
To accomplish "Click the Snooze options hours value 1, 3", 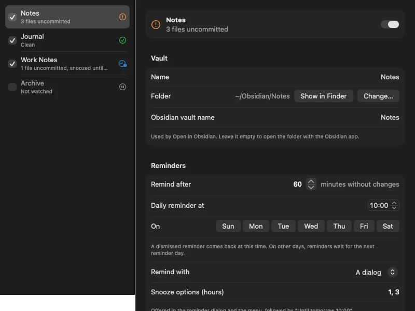I will 394,292.
